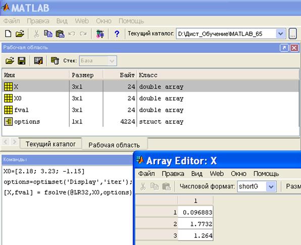Screen dimensions: 301x245
Task: Click the Copy icon in Array Editor toolbar
Action: click(x=155, y=186)
